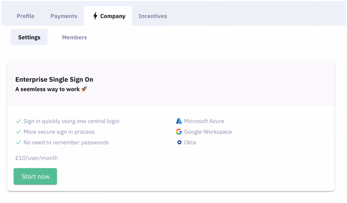Click the 'Sign in quickly' benefit text

tap(71, 121)
